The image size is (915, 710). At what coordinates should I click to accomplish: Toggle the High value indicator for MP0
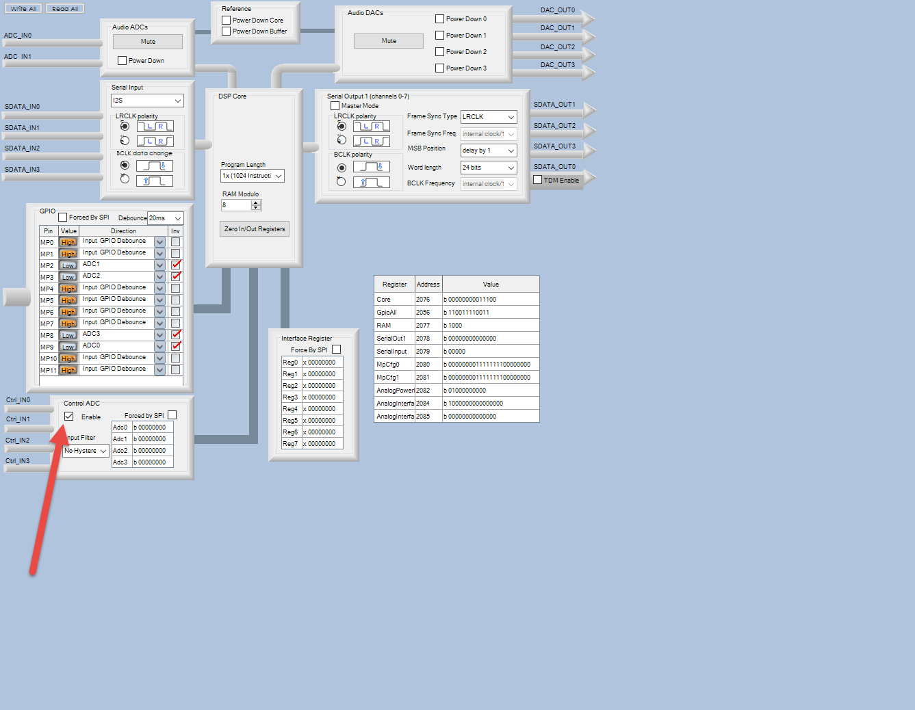pos(68,242)
